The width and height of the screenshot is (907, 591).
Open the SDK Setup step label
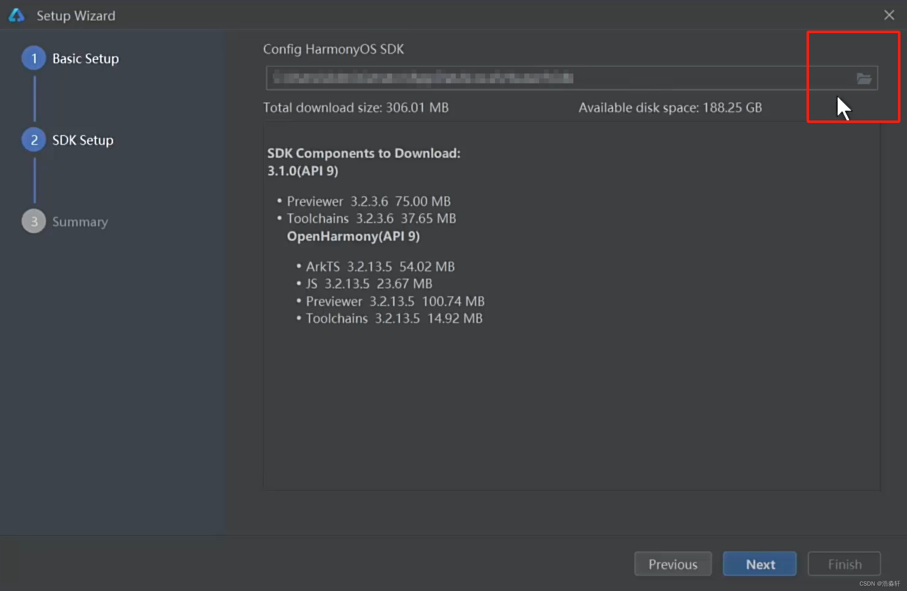click(83, 140)
